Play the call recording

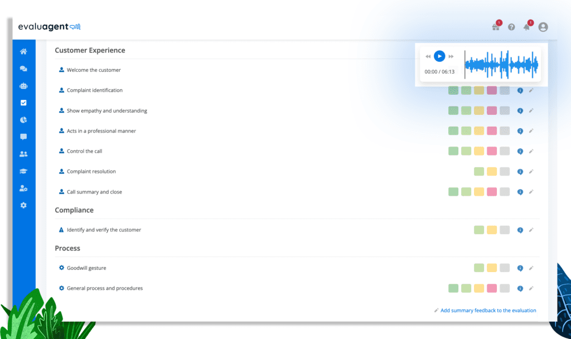(439, 56)
